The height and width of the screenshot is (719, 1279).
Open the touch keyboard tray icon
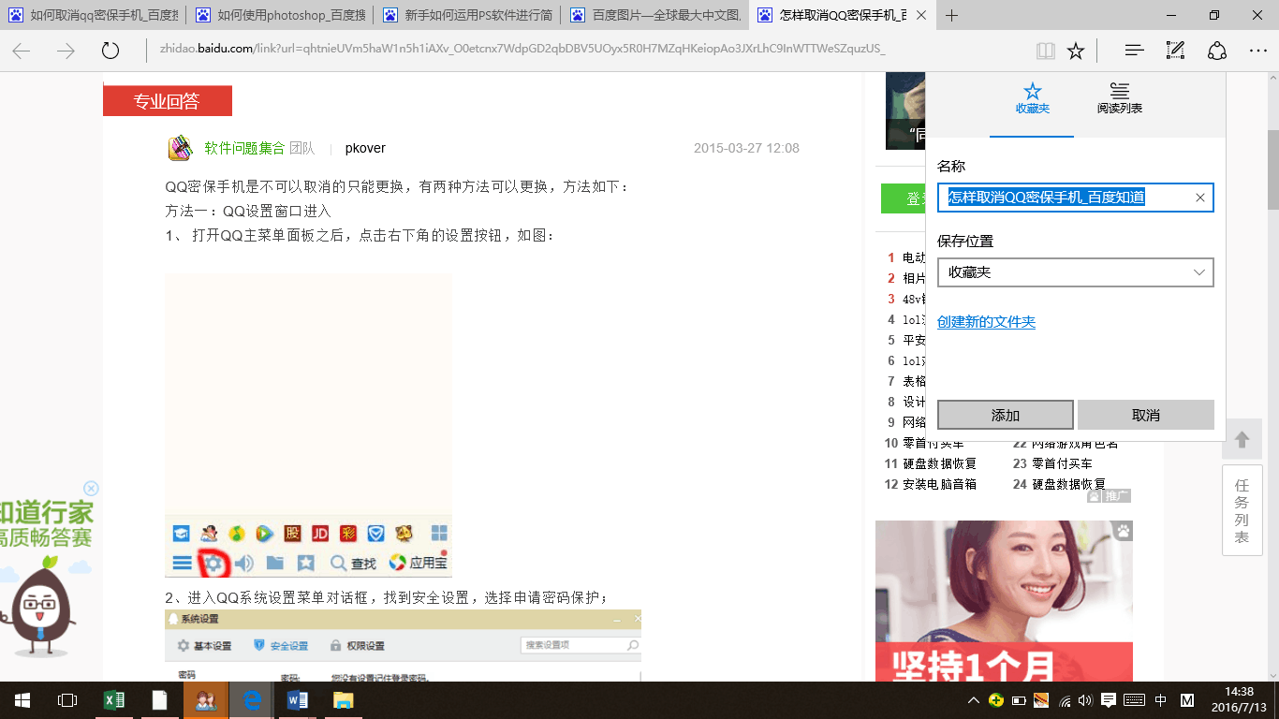coord(1134,700)
